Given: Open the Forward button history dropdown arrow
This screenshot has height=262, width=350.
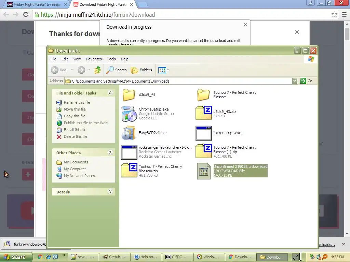Looking at the screenshot, I should click(89, 70).
